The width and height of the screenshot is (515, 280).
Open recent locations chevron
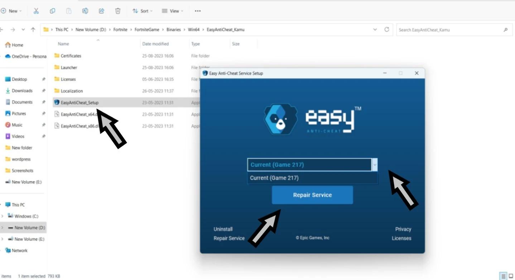(23, 30)
